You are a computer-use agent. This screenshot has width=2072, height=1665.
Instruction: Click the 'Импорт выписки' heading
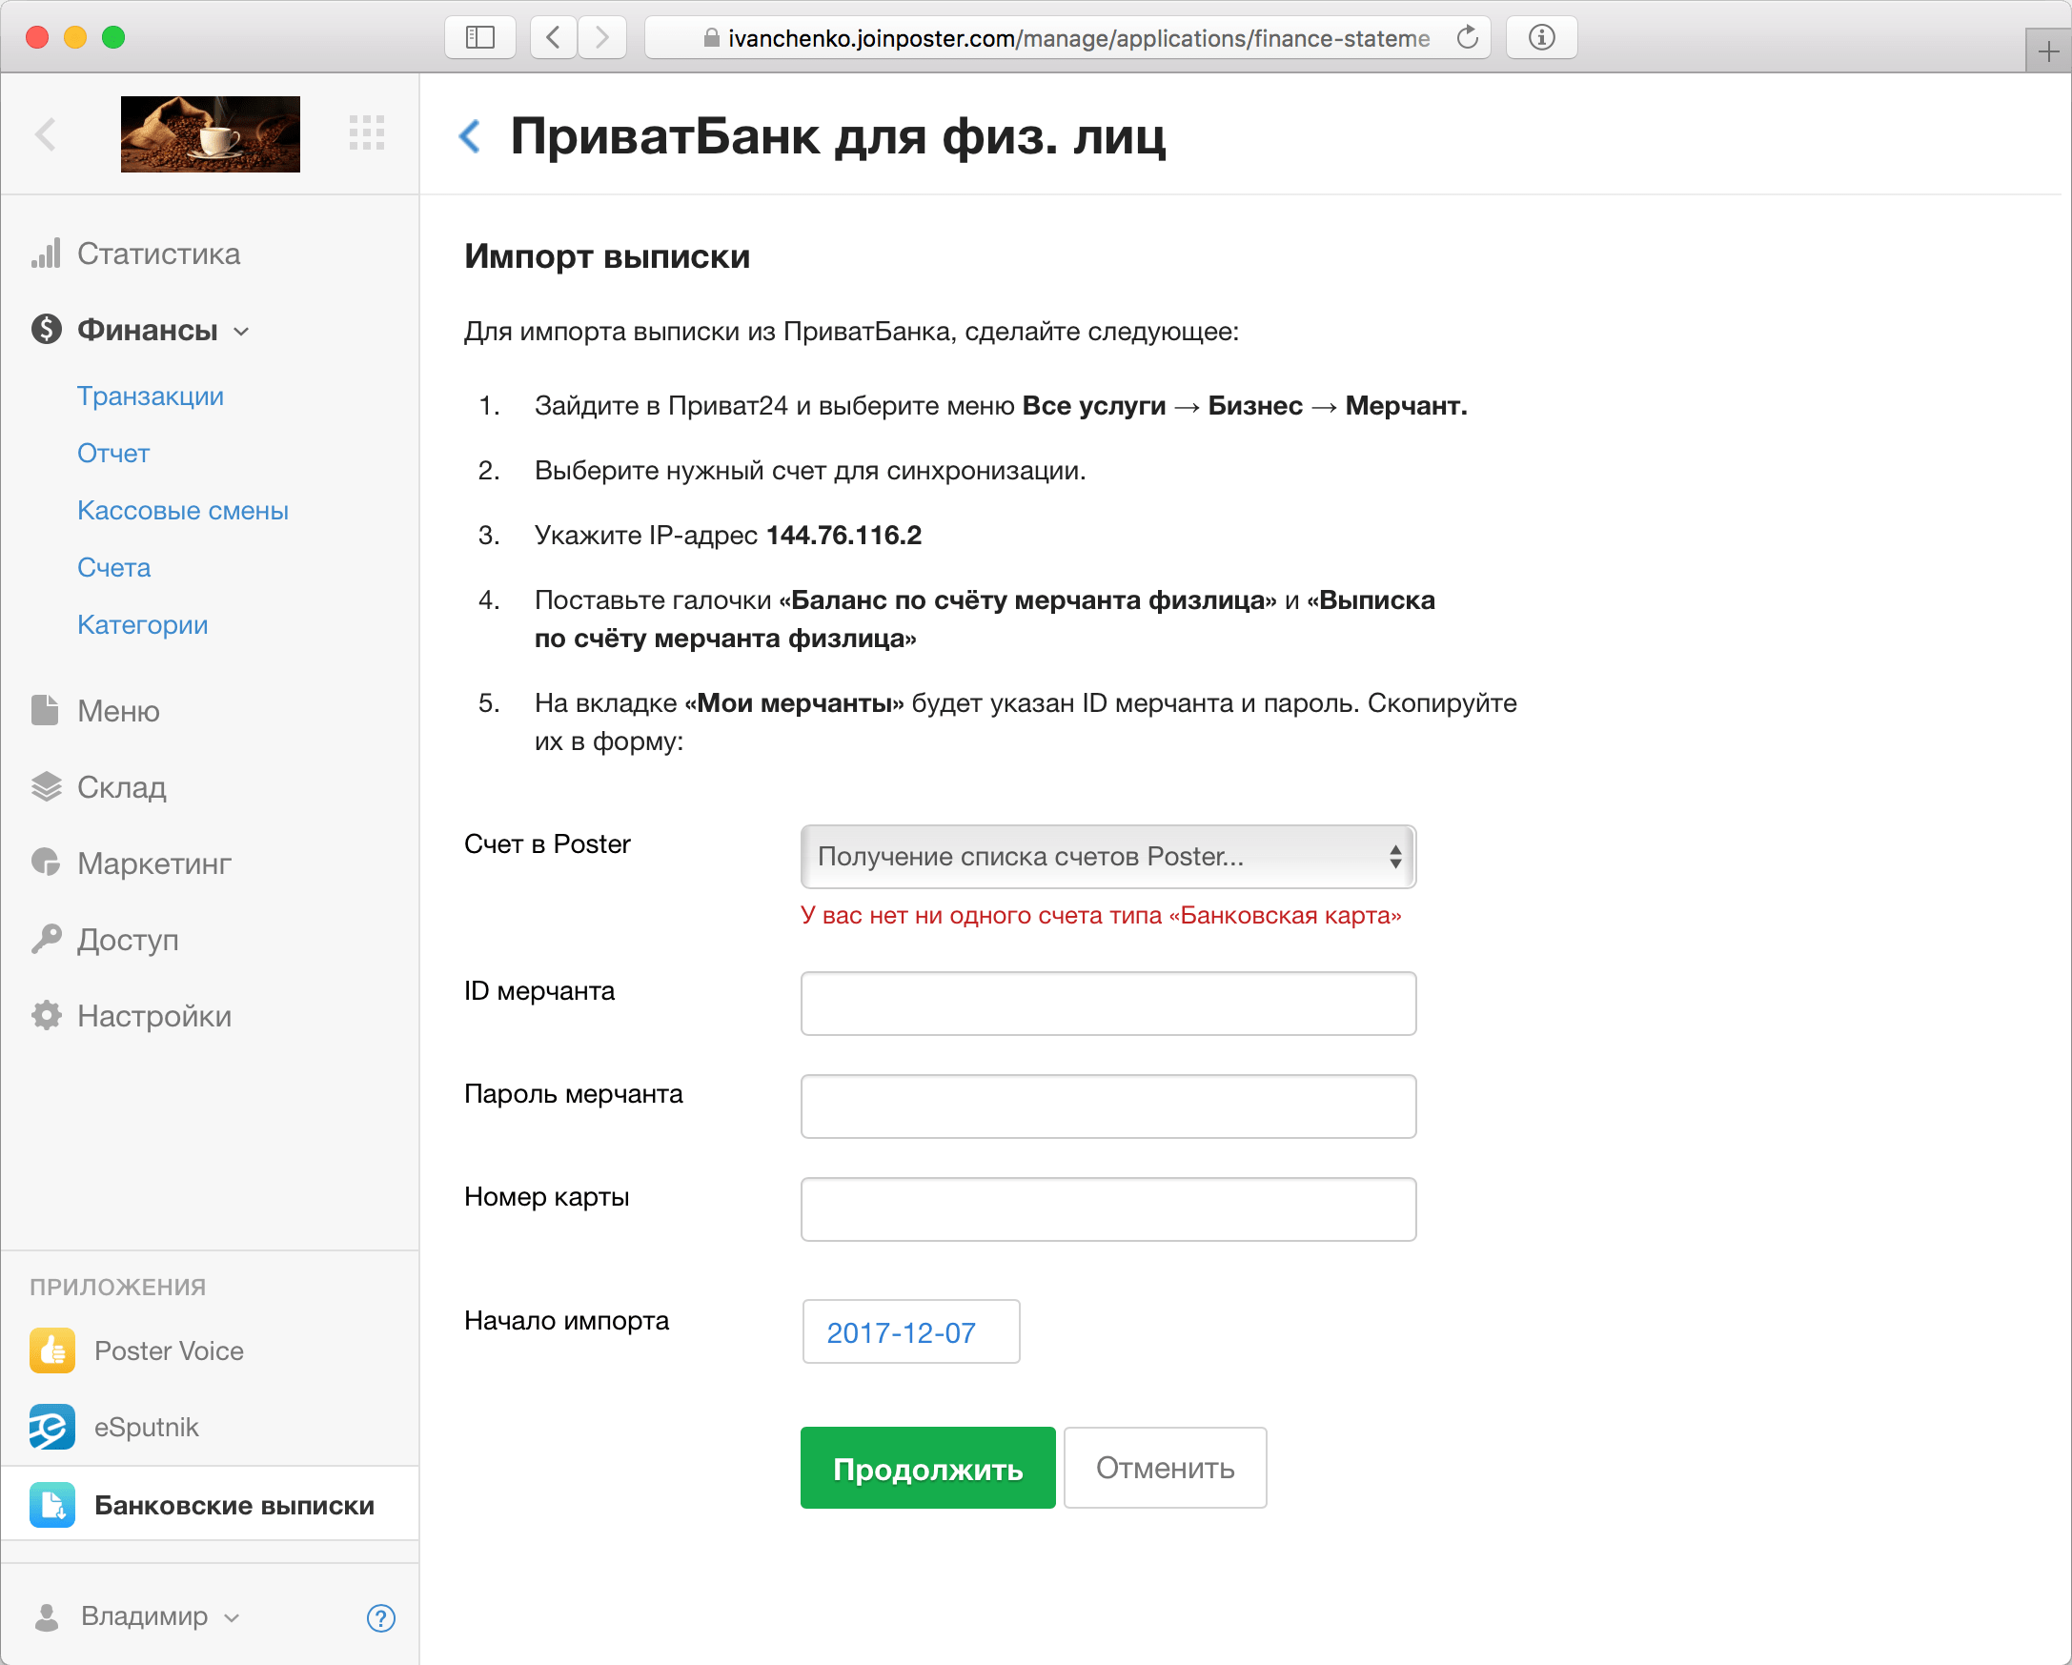point(606,256)
